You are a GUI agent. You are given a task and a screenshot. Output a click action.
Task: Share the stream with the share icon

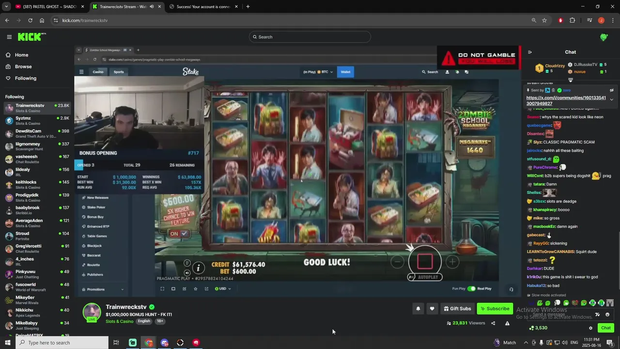pyautogui.click(x=493, y=323)
